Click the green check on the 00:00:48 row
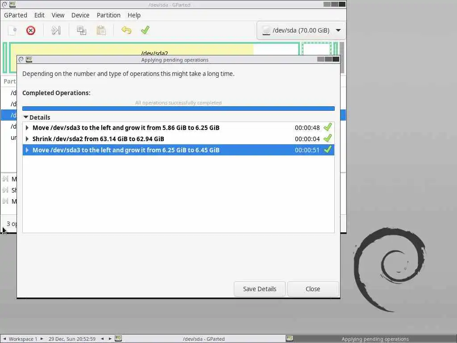Image resolution: width=457 pixels, height=343 pixels. tap(328, 127)
